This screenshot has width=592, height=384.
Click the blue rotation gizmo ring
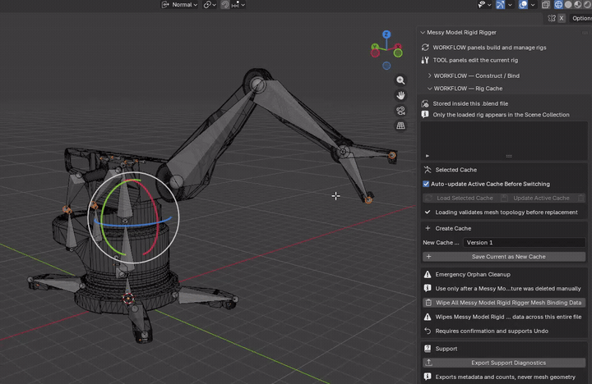[132, 225]
